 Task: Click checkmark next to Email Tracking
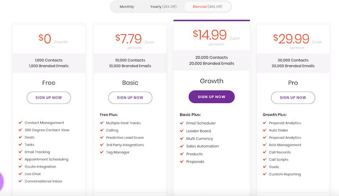point(20,152)
